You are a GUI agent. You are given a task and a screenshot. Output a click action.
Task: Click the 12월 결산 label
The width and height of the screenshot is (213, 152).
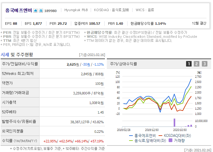[199, 23]
